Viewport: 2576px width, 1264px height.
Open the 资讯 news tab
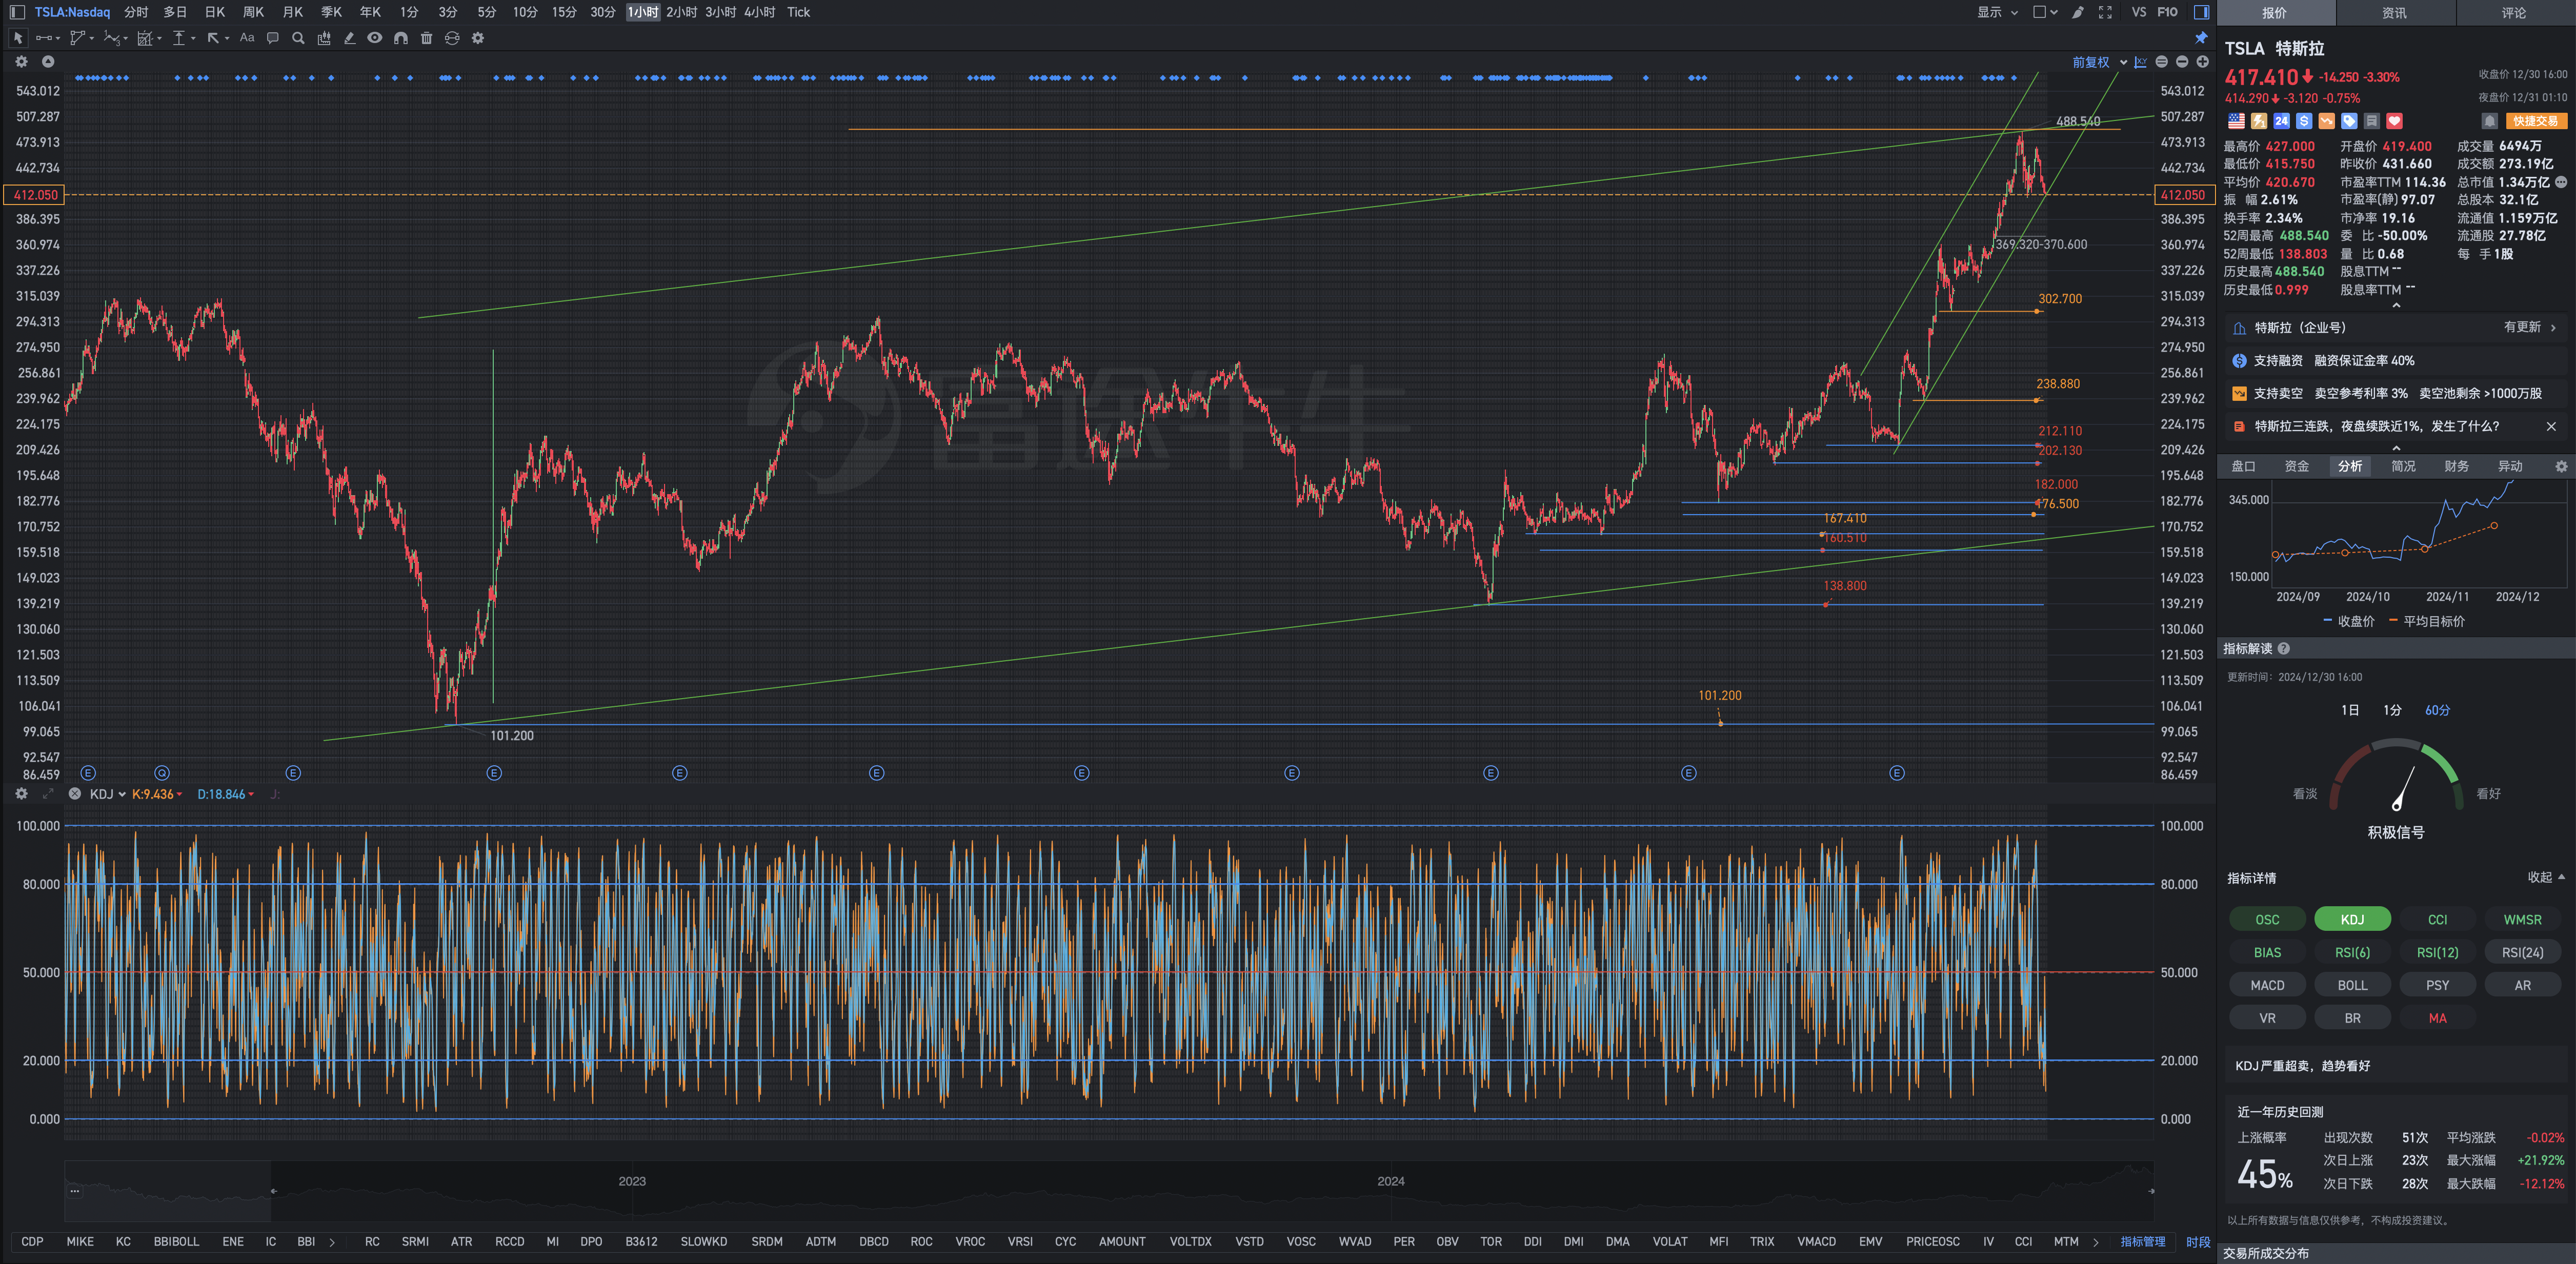pos(2394,13)
